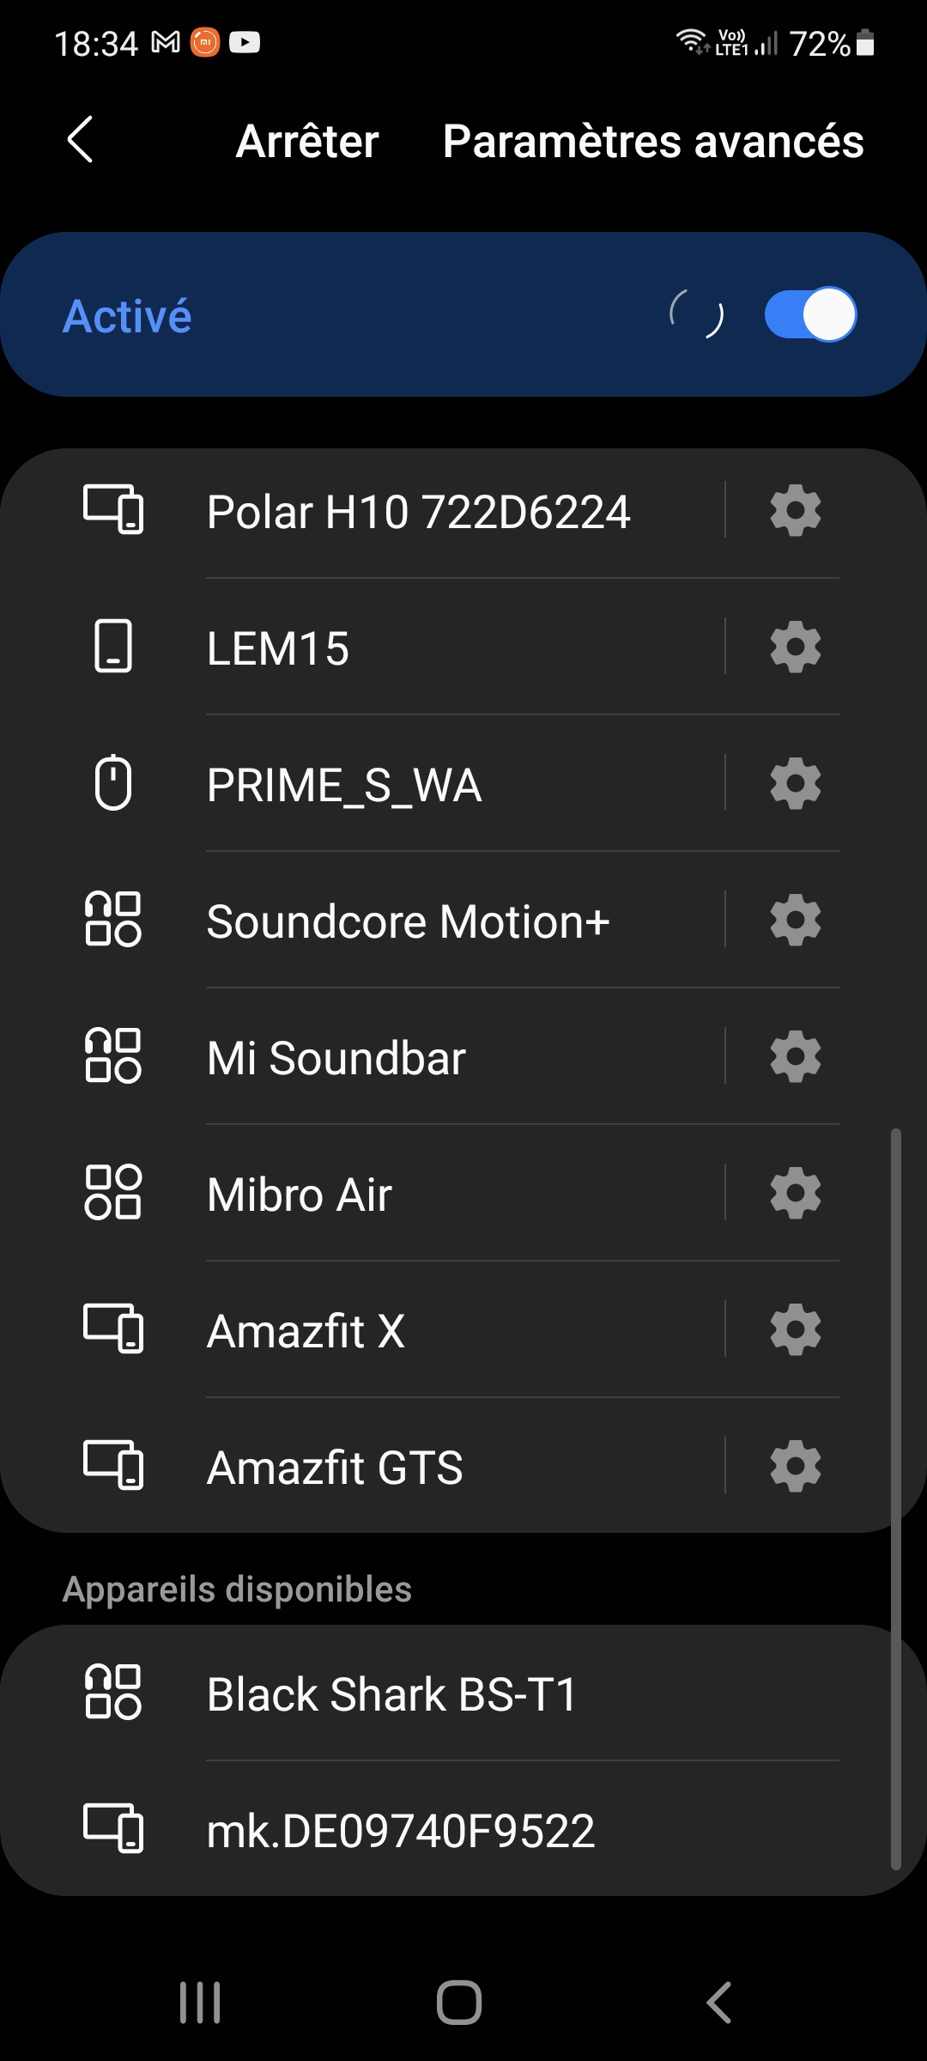The image size is (927, 2061).
Task: Tap the Mibro Air gear icon
Action: tap(796, 1193)
